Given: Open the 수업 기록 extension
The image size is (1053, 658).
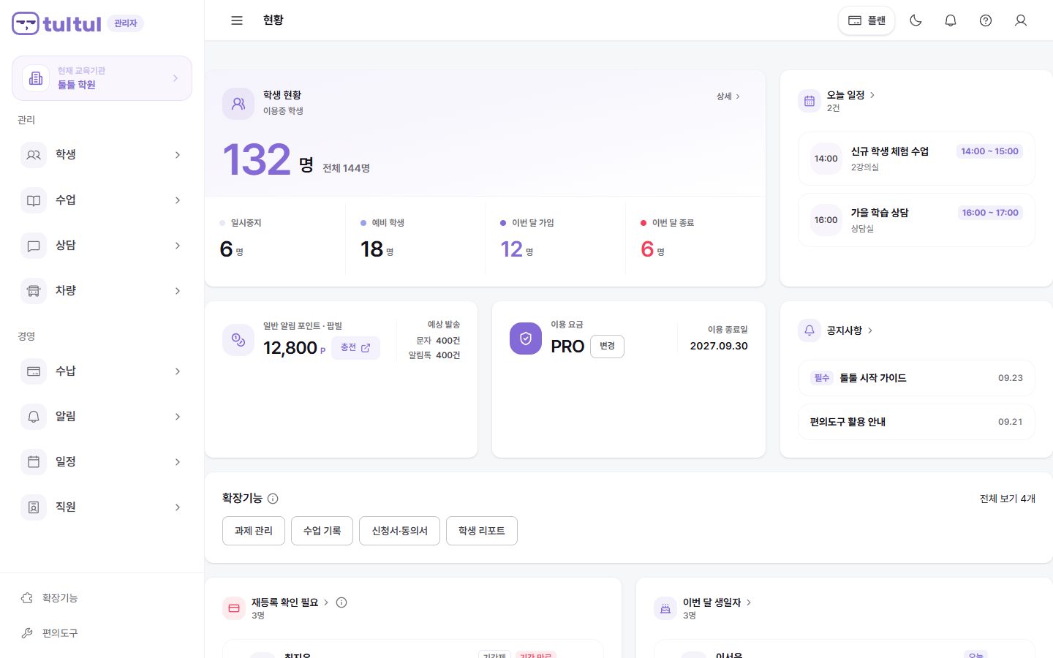Looking at the screenshot, I should pos(322,531).
